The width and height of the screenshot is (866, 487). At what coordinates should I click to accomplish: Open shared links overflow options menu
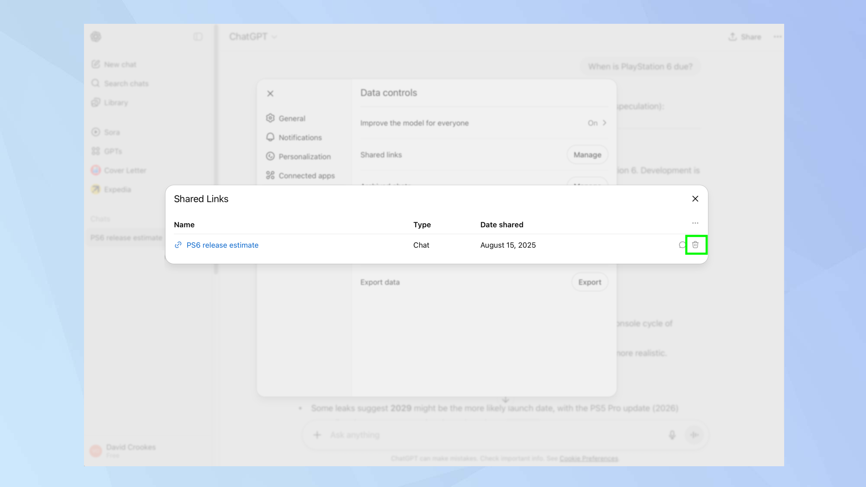pyautogui.click(x=695, y=223)
